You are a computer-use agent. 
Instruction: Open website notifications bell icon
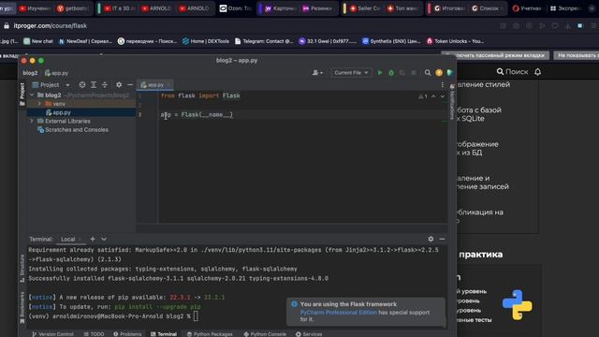pos(537,72)
